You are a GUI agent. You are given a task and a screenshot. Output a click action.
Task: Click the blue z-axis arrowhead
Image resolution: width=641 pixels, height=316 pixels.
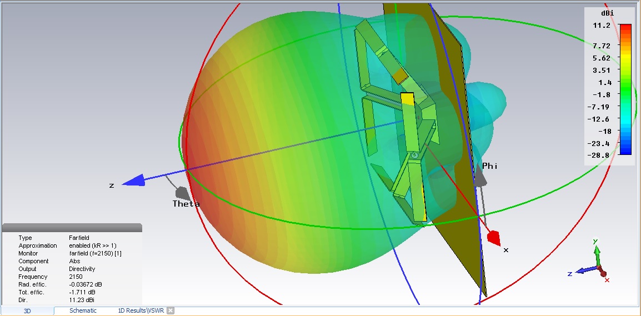(x=134, y=180)
